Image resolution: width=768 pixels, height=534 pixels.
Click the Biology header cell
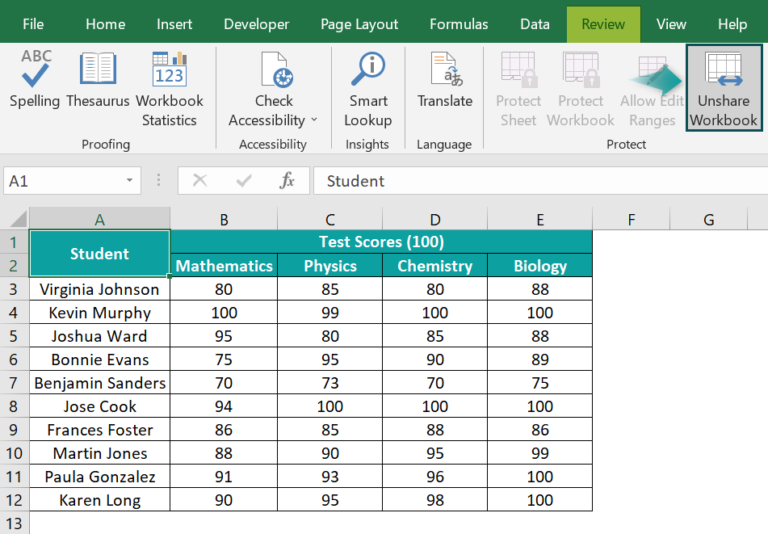[x=539, y=266]
